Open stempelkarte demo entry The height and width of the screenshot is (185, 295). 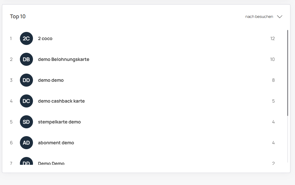[x=59, y=122]
